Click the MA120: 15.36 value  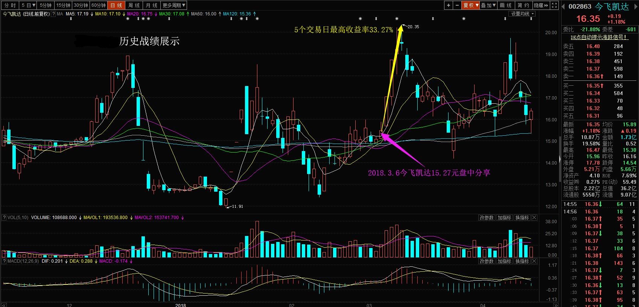pyautogui.click(x=237, y=14)
